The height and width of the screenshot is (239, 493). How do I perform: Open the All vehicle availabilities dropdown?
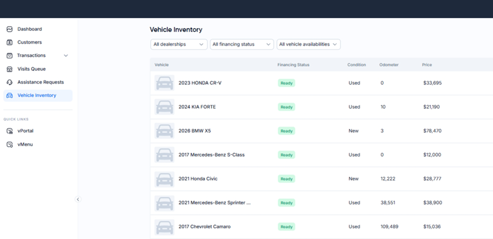coord(309,44)
